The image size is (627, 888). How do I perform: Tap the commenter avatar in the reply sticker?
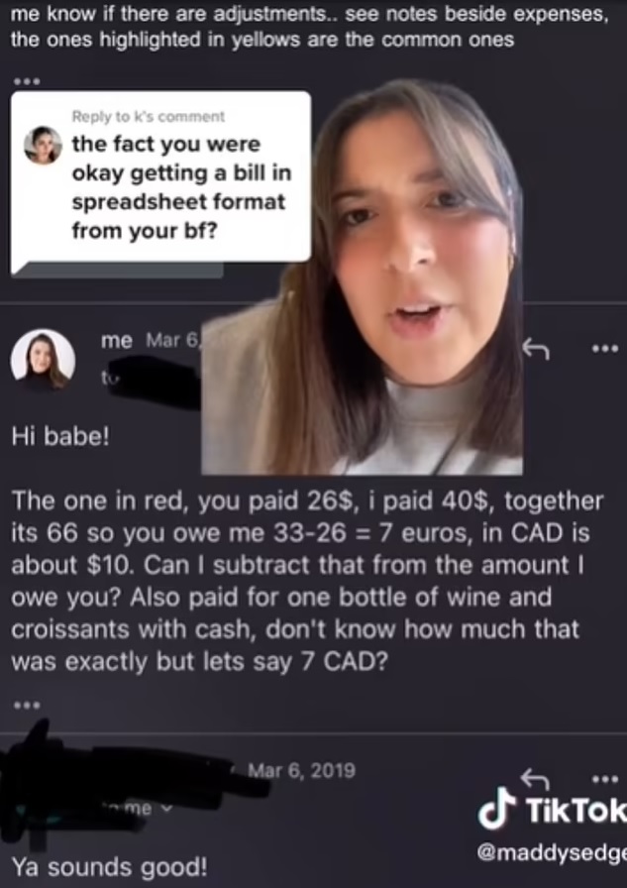pyautogui.click(x=43, y=145)
